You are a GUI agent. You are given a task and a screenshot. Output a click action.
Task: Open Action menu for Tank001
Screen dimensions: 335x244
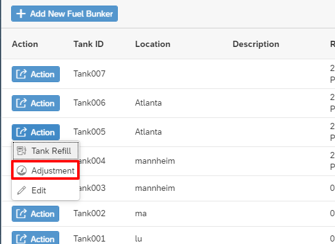tap(35, 238)
